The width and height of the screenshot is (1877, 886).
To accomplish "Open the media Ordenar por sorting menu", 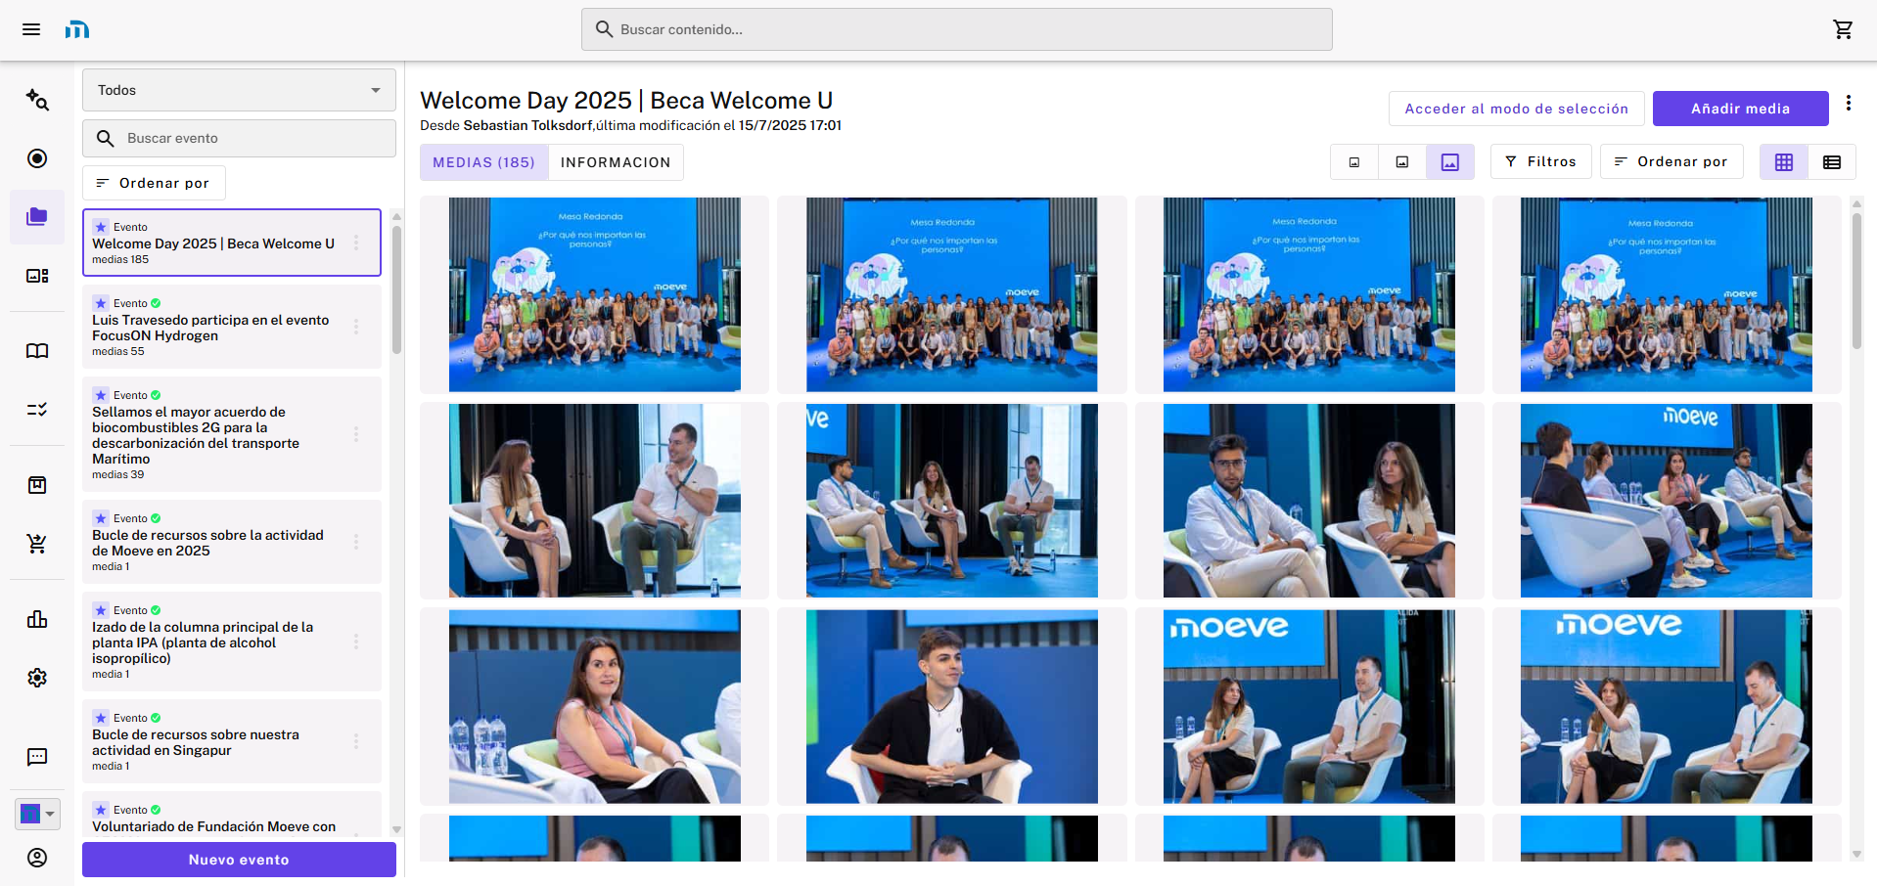I will (x=1671, y=161).
